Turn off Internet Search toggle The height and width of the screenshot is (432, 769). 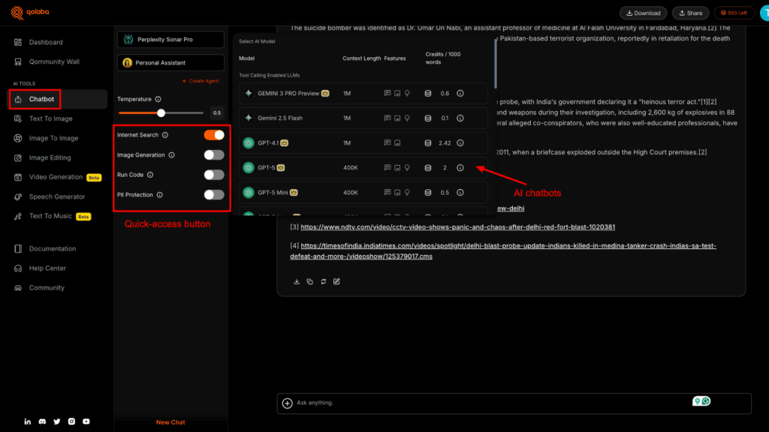[x=214, y=135]
